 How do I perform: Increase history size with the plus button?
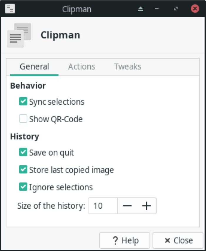coord(146,206)
